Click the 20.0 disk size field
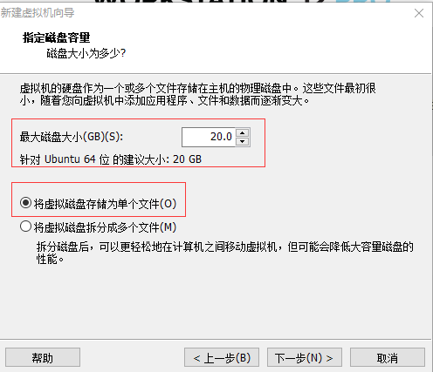The height and width of the screenshot is (372, 433). click(209, 137)
